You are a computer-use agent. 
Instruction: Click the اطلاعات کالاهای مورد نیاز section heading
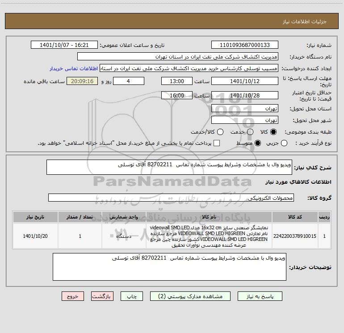click(298, 182)
